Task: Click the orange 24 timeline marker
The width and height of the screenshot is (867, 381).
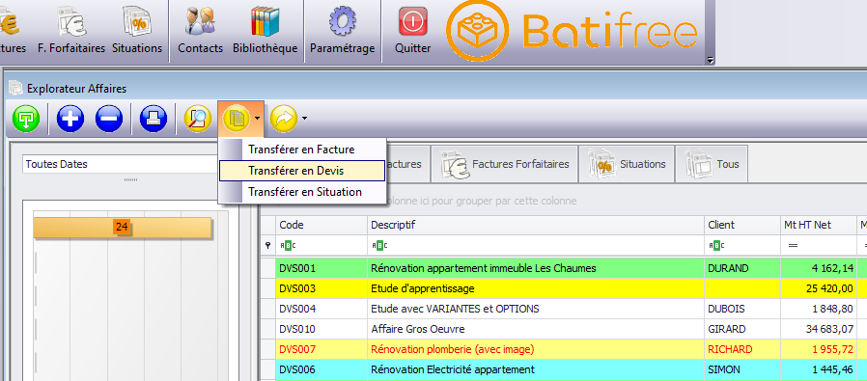Action: [122, 227]
